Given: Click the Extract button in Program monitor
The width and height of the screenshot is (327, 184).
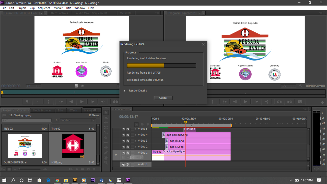Looking at the screenshot, I should 289,102.
